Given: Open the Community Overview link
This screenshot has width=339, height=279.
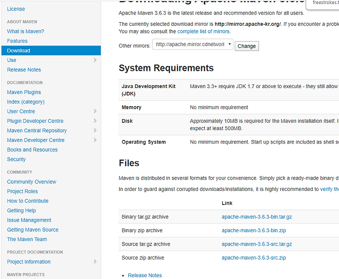Looking at the screenshot, I should click(32, 181).
